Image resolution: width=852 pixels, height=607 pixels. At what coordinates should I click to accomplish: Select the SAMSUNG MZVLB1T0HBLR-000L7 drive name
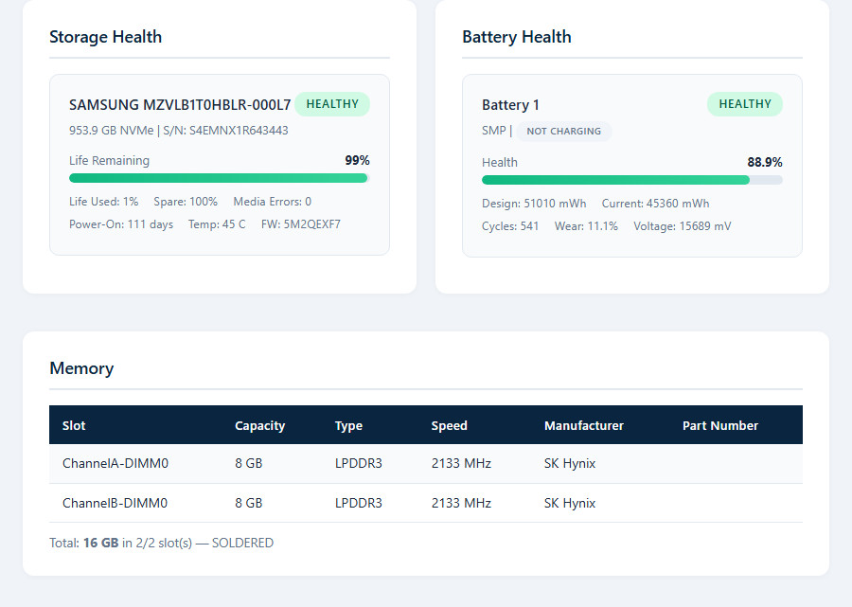point(180,104)
